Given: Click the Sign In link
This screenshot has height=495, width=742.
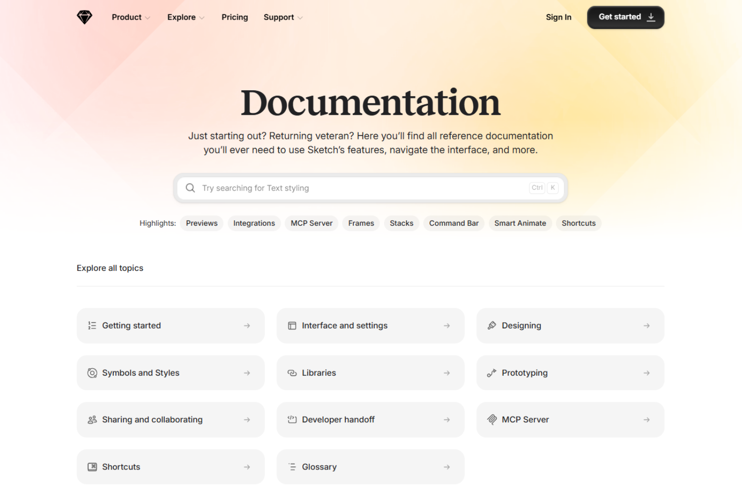Looking at the screenshot, I should 559,17.
